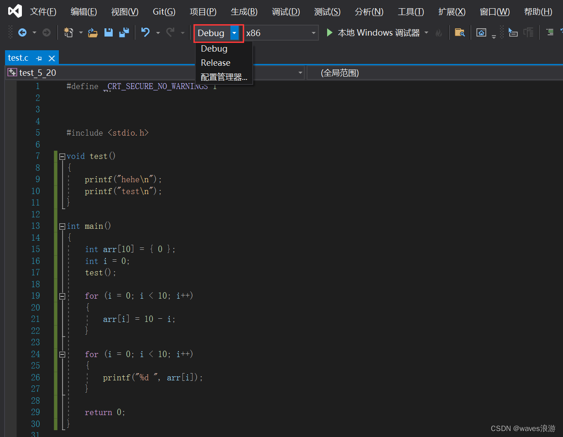Click line number 15 in the gutter
Viewport: 563px width, 437px height.
[x=36, y=249]
